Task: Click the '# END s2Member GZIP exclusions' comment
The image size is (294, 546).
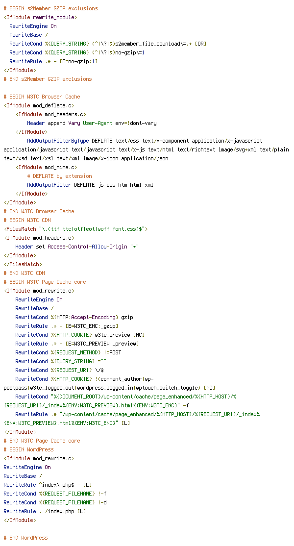Action: point(48,79)
